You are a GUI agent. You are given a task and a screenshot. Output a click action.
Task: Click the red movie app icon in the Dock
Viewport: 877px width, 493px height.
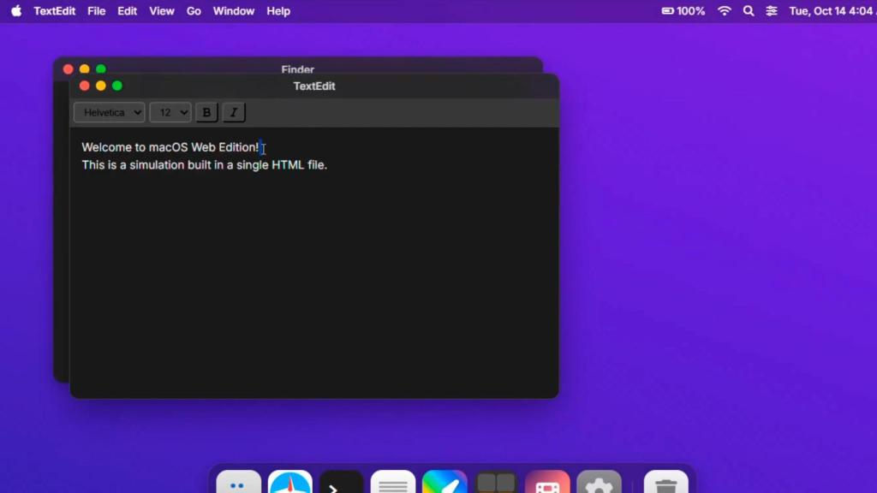tap(547, 482)
